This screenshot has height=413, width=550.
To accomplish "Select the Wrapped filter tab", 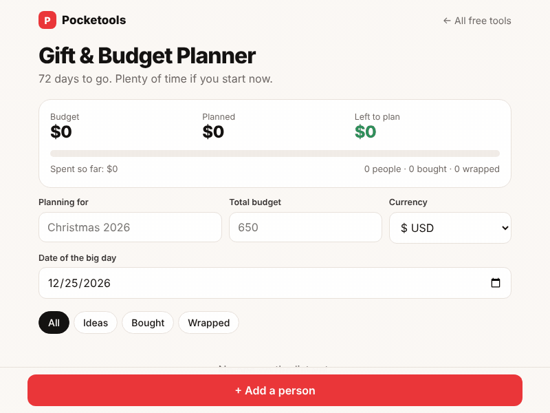I will tap(209, 322).
